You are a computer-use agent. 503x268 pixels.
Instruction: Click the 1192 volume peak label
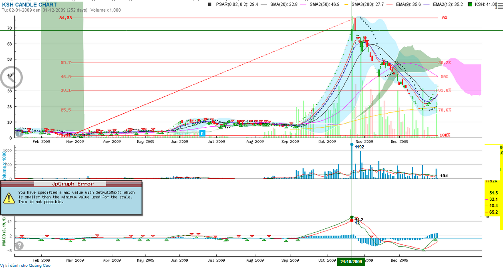[x=359, y=147]
